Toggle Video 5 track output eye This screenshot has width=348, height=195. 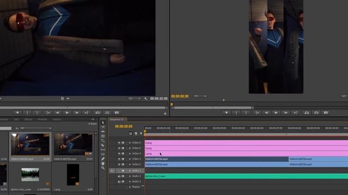click(x=119, y=148)
